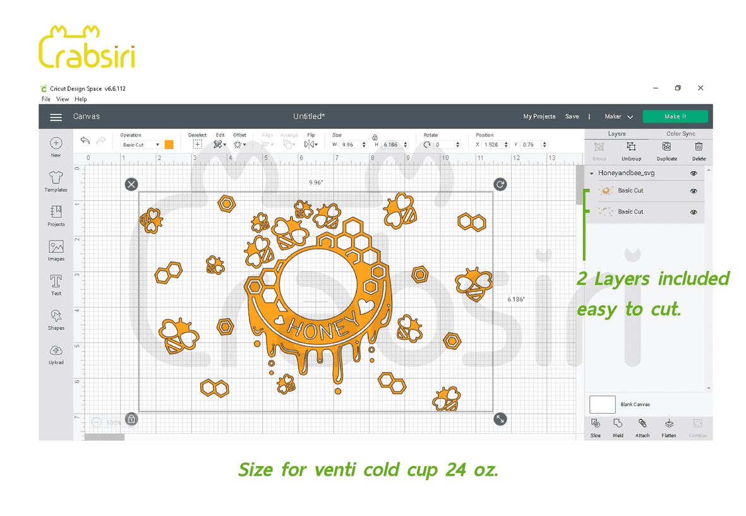This screenshot has height=516, width=746.
Task: Click the Undo arrow icon
Action: pyautogui.click(x=85, y=140)
